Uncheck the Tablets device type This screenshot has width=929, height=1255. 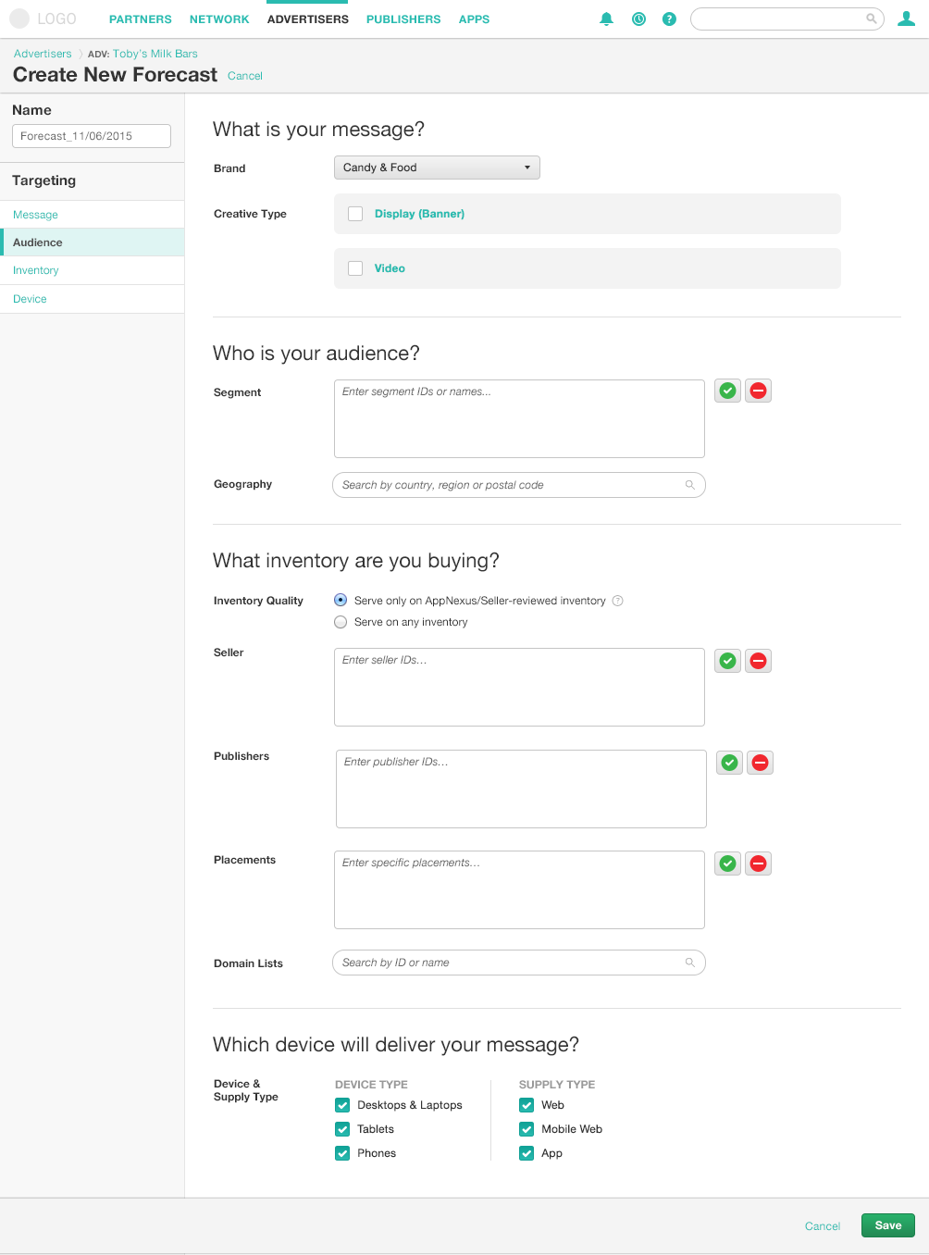(342, 1129)
